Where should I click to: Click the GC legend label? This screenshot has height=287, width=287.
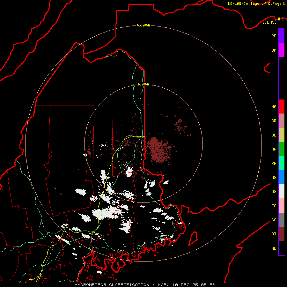click(274, 220)
